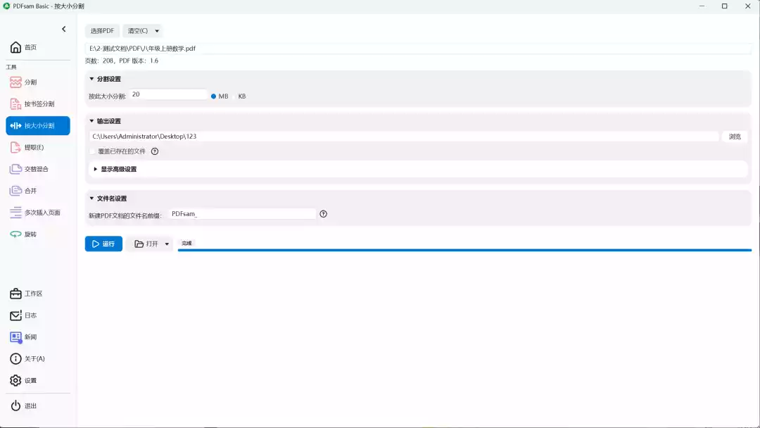The height and width of the screenshot is (428, 760).
Task: Open the Split (分割) tool icon
Action: (x=15, y=82)
